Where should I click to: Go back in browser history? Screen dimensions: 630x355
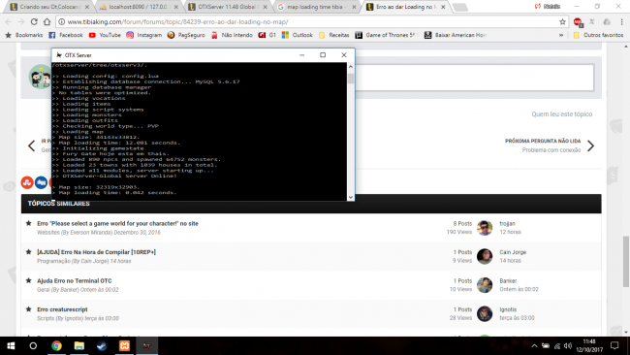point(9,21)
